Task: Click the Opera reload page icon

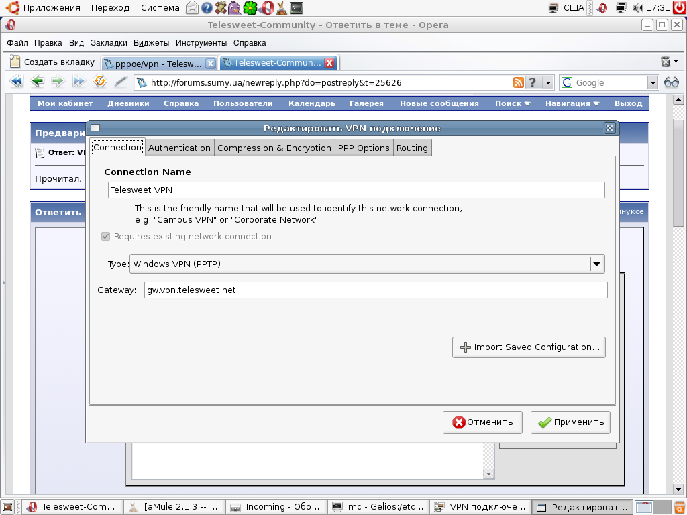Action: [x=100, y=82]
